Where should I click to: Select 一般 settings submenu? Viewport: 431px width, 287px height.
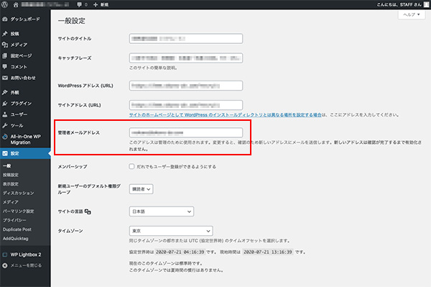tap(7, 166)
